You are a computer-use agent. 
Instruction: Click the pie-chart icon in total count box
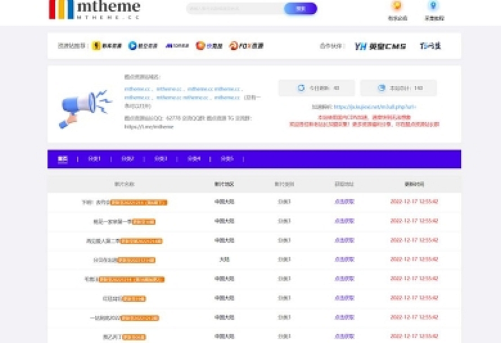coord(382,88)
